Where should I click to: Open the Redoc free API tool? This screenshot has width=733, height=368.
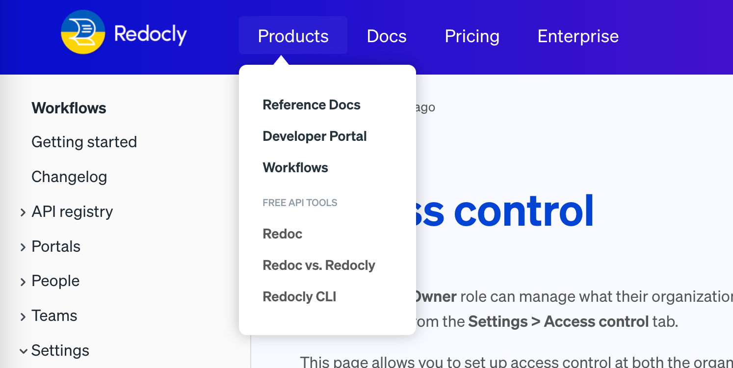coord(283,234)
